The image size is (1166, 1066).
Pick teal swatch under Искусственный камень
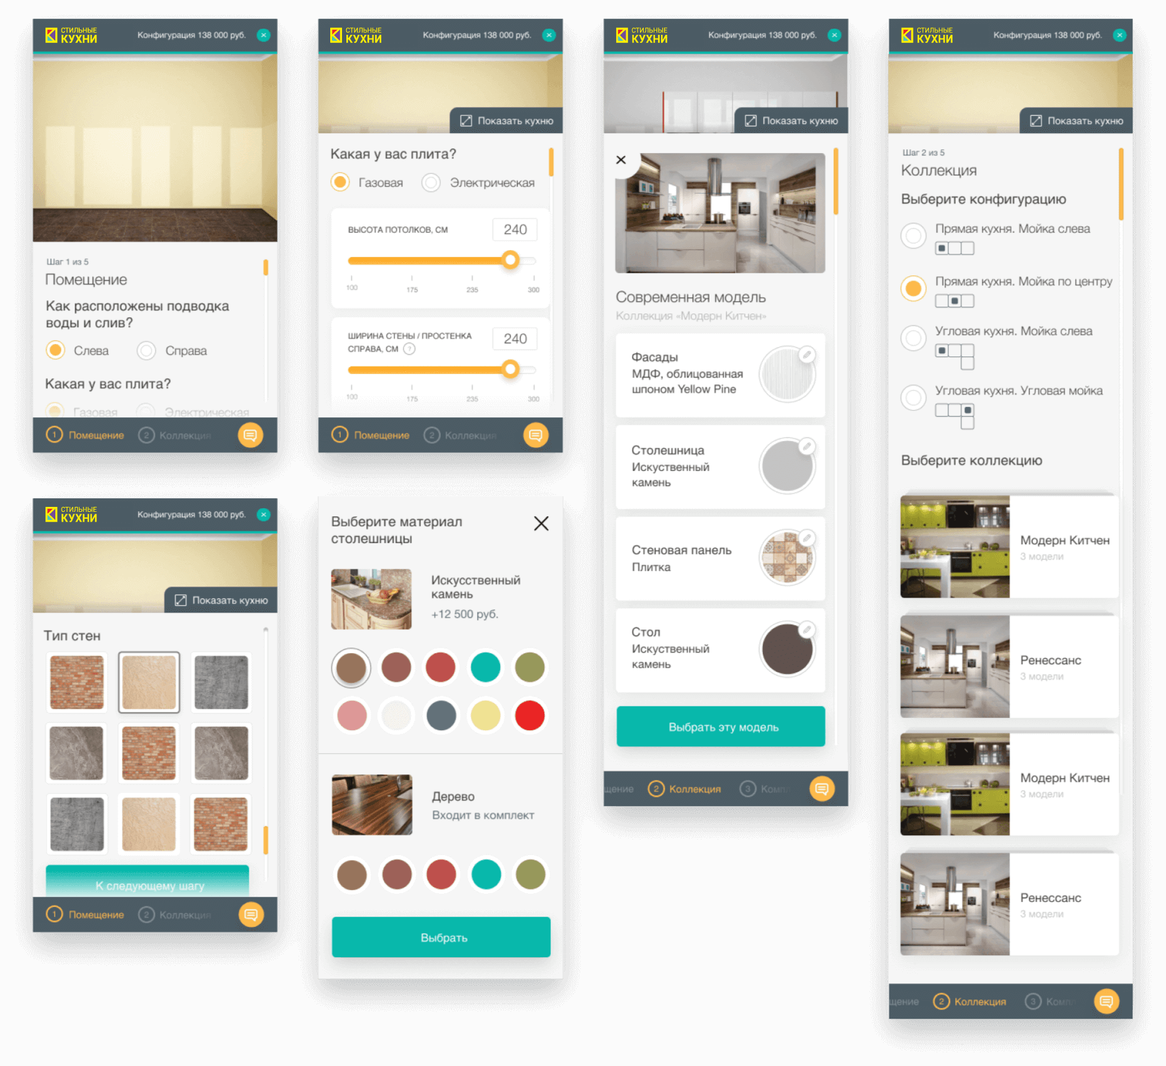[x=486, y=667]
